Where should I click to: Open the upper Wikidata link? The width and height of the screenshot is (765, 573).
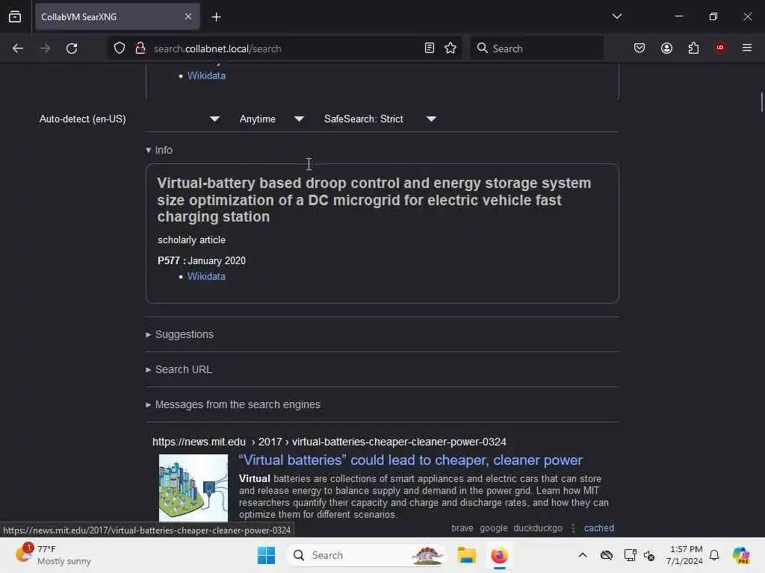(x=206, y=75)
